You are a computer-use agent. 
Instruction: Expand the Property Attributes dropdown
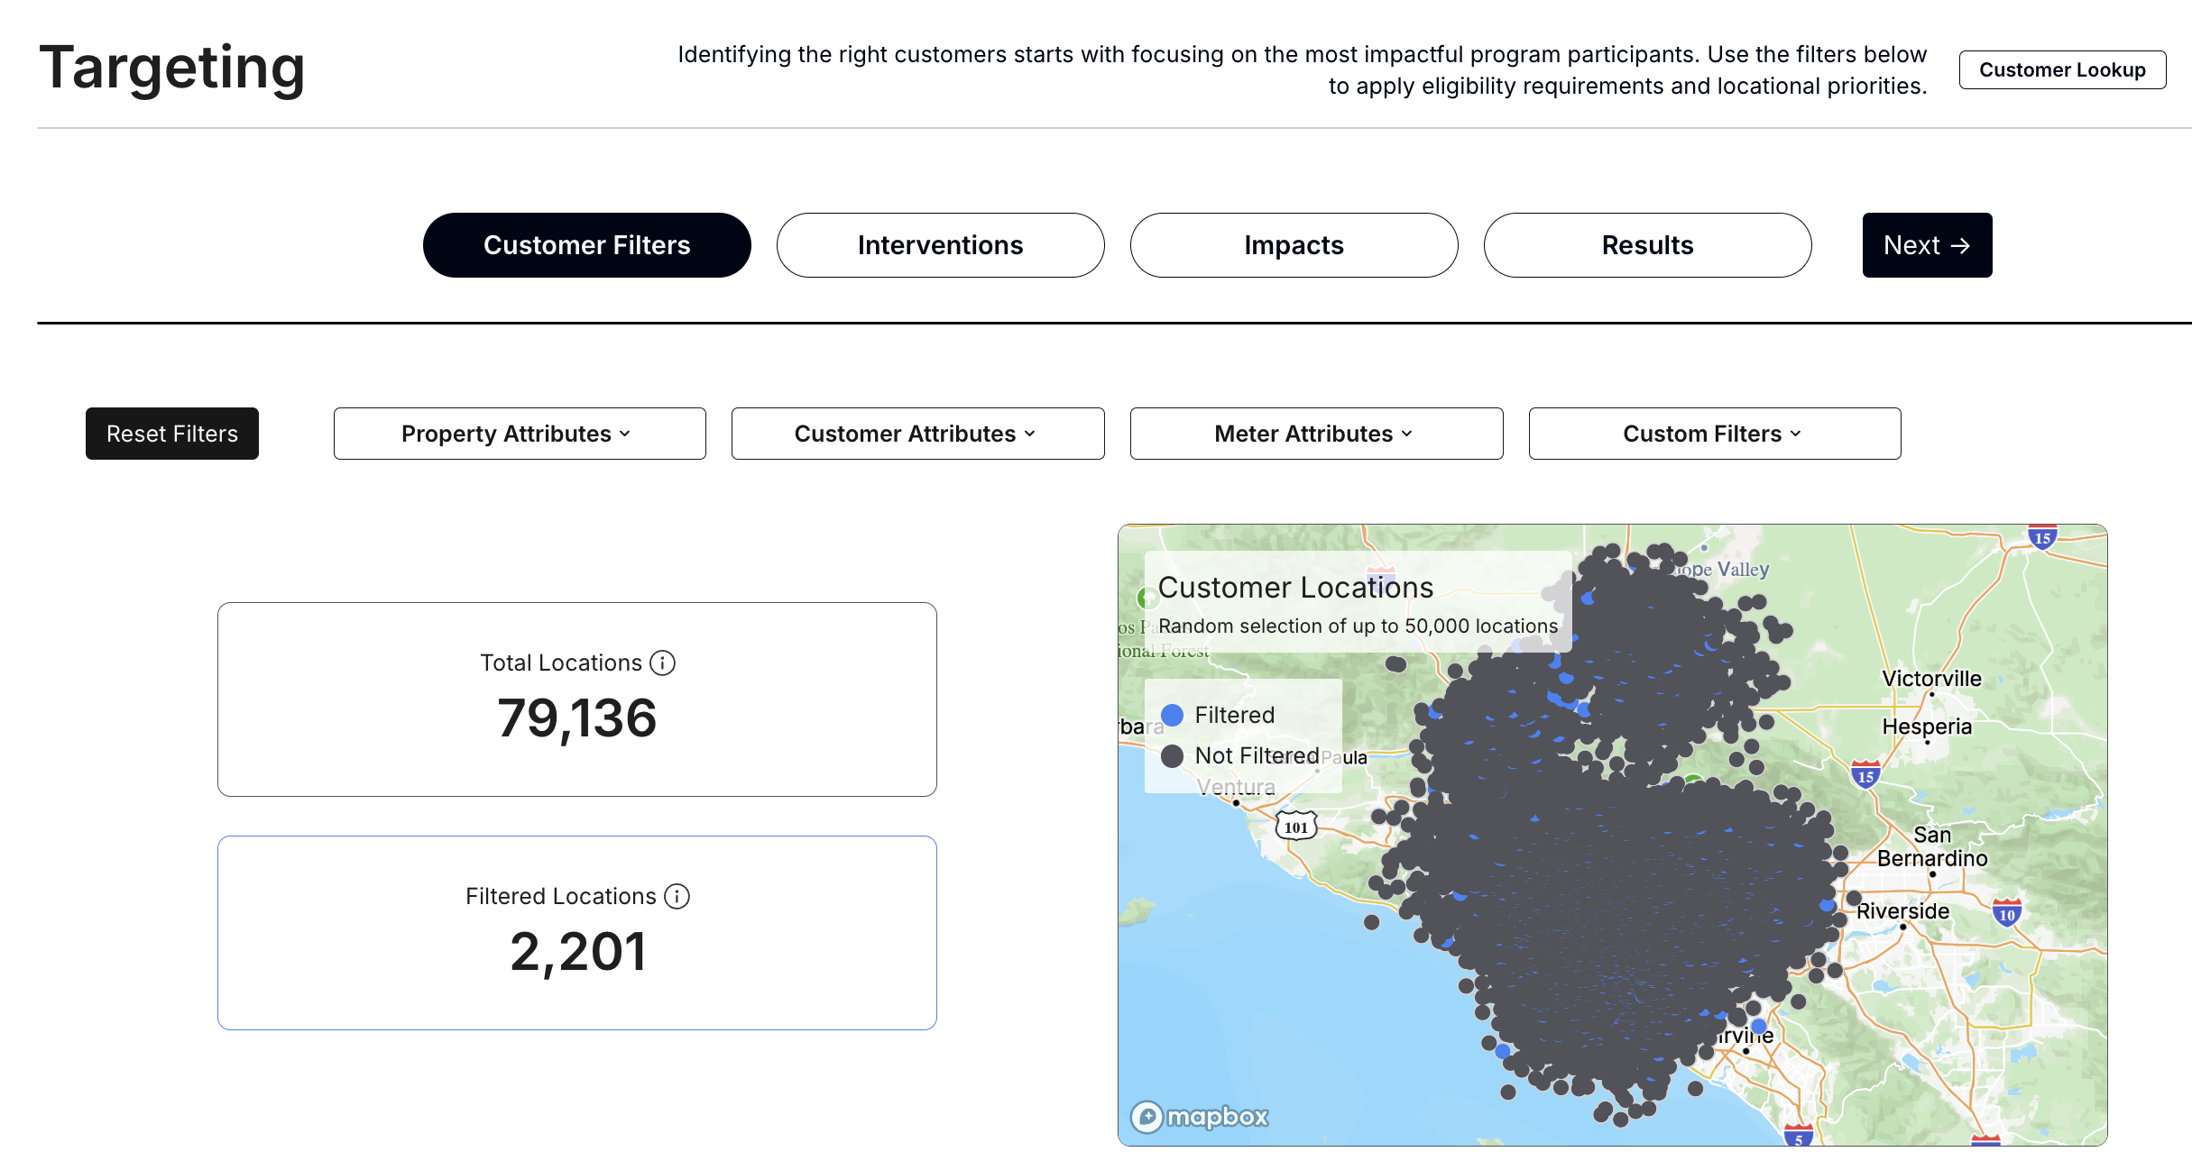click(519, 434)
